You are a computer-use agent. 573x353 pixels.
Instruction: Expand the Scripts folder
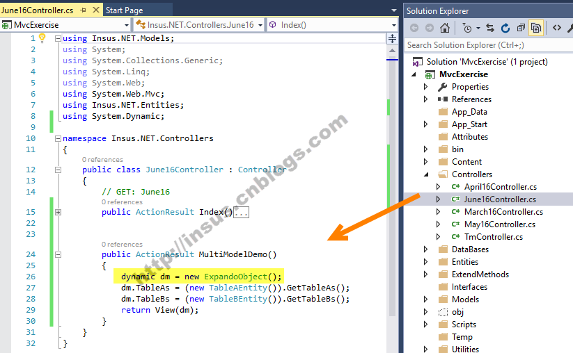coord(425,325)
